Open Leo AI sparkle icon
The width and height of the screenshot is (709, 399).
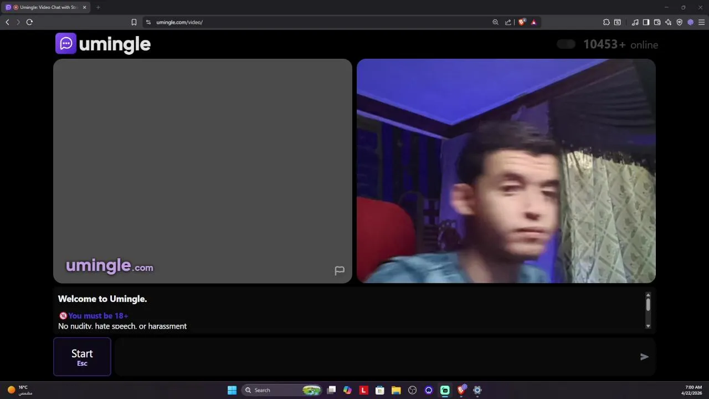[669, 22]
